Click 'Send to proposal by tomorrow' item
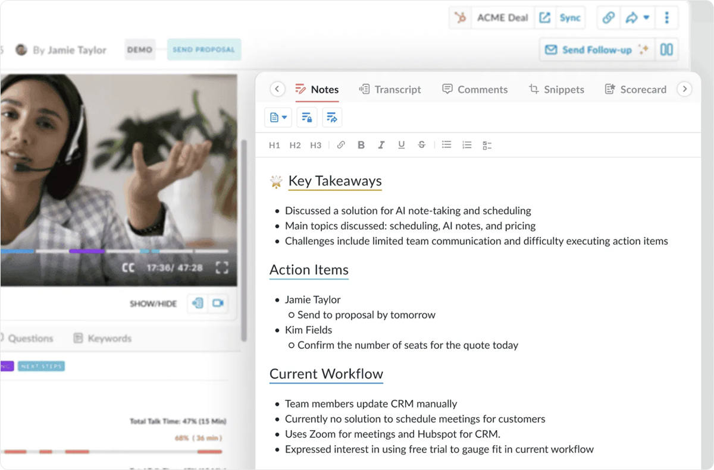The height and width of the screenshot is (470, 714). click(367, 315)
